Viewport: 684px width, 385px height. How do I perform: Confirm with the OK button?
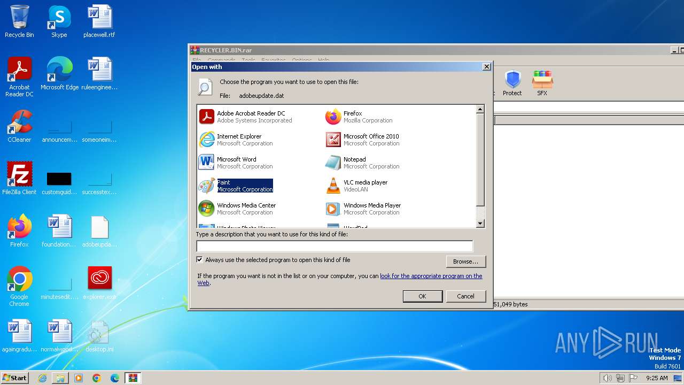pyautogui.click(x=422, y=296)
